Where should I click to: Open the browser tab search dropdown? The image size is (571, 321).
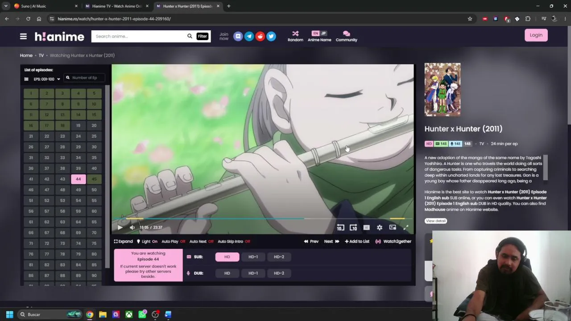[x=6, y=6]
